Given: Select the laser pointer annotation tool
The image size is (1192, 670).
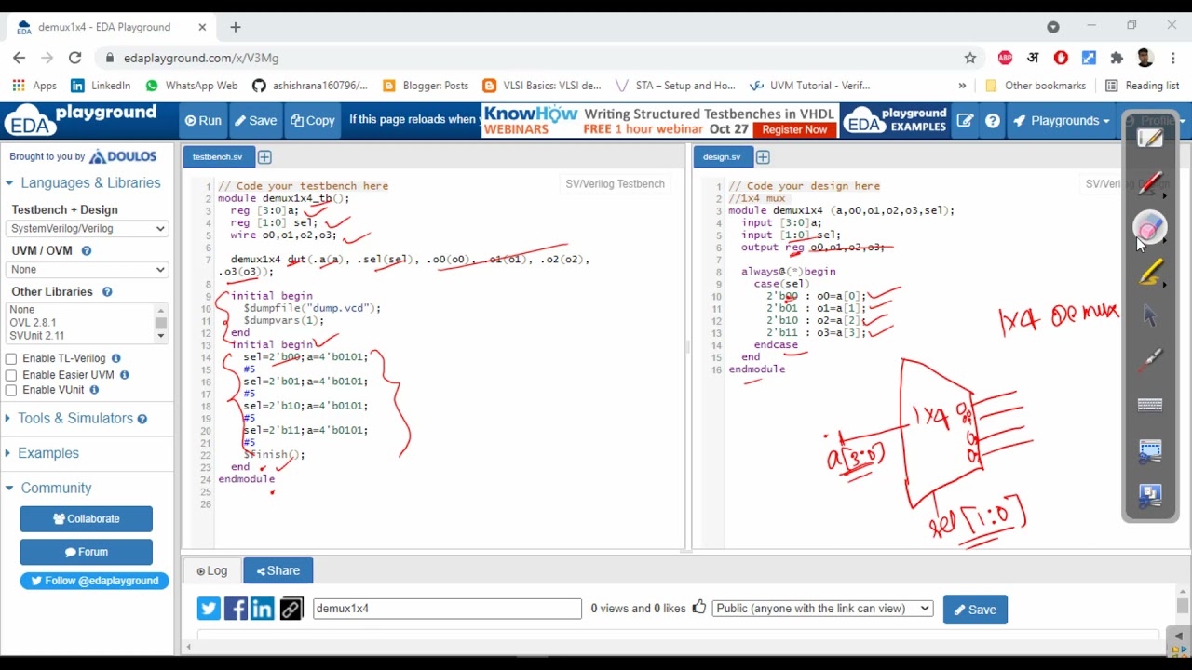Looking at the screenshot, I should tap(1150, 361).
